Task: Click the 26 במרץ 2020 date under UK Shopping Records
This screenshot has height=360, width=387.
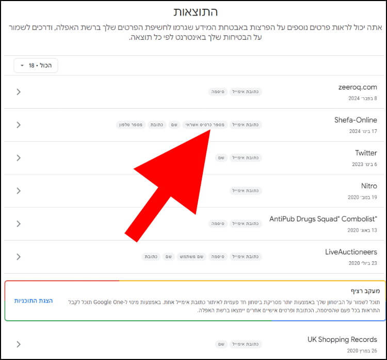Action: tap(362, 351)
